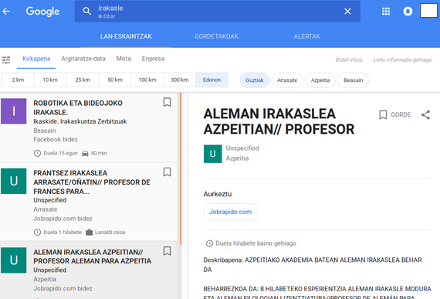Screen dimensions: 440x299
Task: Choose the 25 km distance option
Action: tap(83, 80)
